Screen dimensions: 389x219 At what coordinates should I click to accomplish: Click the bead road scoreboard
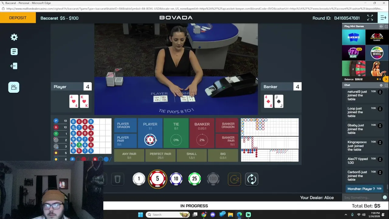[x=91, y=136]
